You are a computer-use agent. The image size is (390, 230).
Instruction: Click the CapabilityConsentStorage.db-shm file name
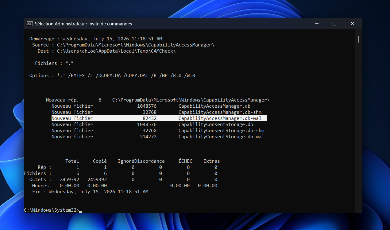(221, 131)
